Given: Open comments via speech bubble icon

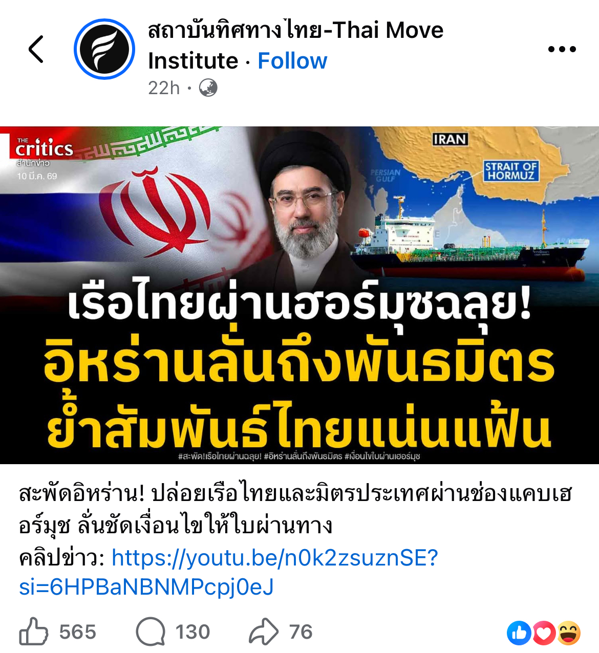Looking at the screenshot, I should [151, 632].
